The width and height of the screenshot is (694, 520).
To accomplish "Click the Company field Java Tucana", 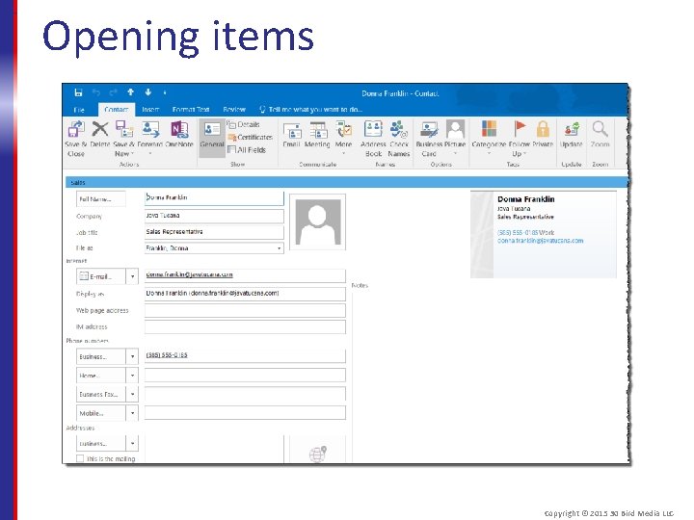I will pyautogui.click(x=214, y=216).
